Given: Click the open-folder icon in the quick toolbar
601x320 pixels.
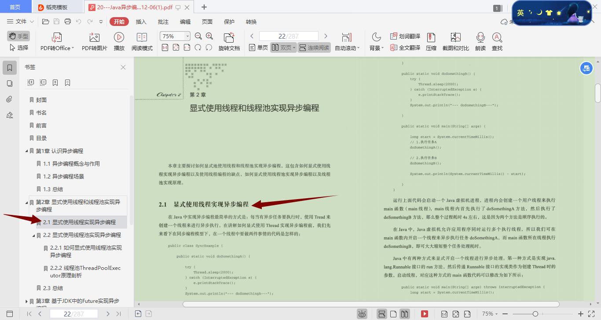Looking at the screenshot, I should coord(45,22).
